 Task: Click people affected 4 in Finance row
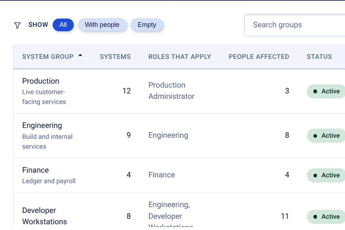tap(287, 175)
